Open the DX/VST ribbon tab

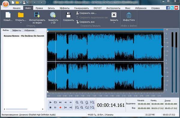(x=97, y=8)
